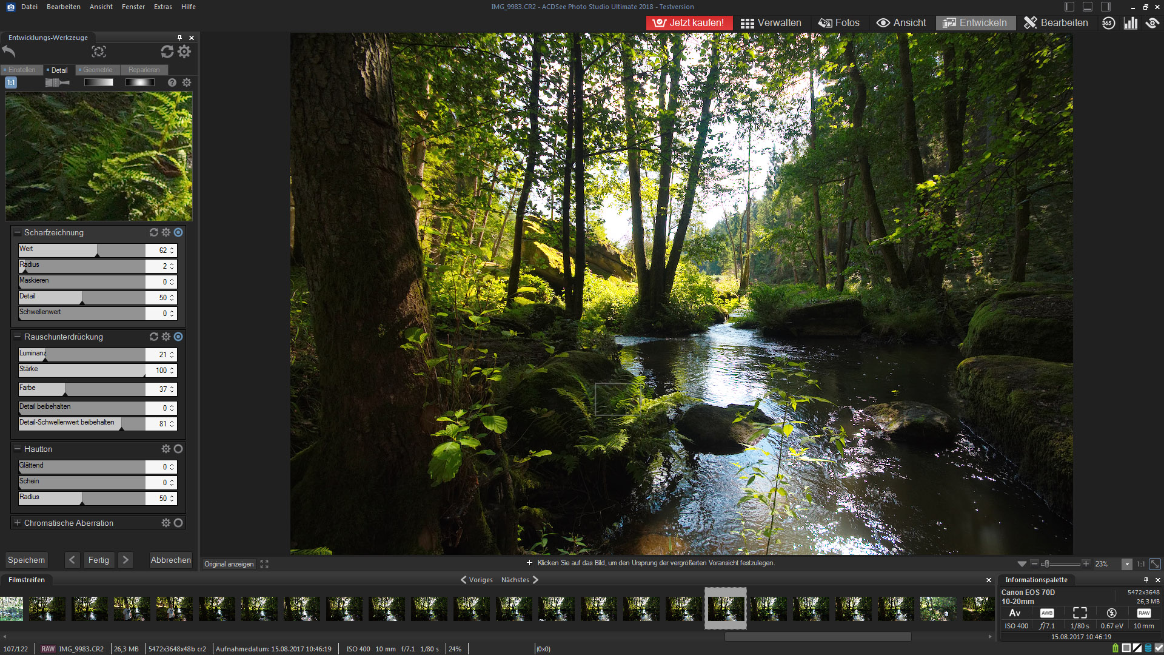Screen dimensions: 1164x655
Task: Zoom in with the plus button
Action: tap(1086, 564)
